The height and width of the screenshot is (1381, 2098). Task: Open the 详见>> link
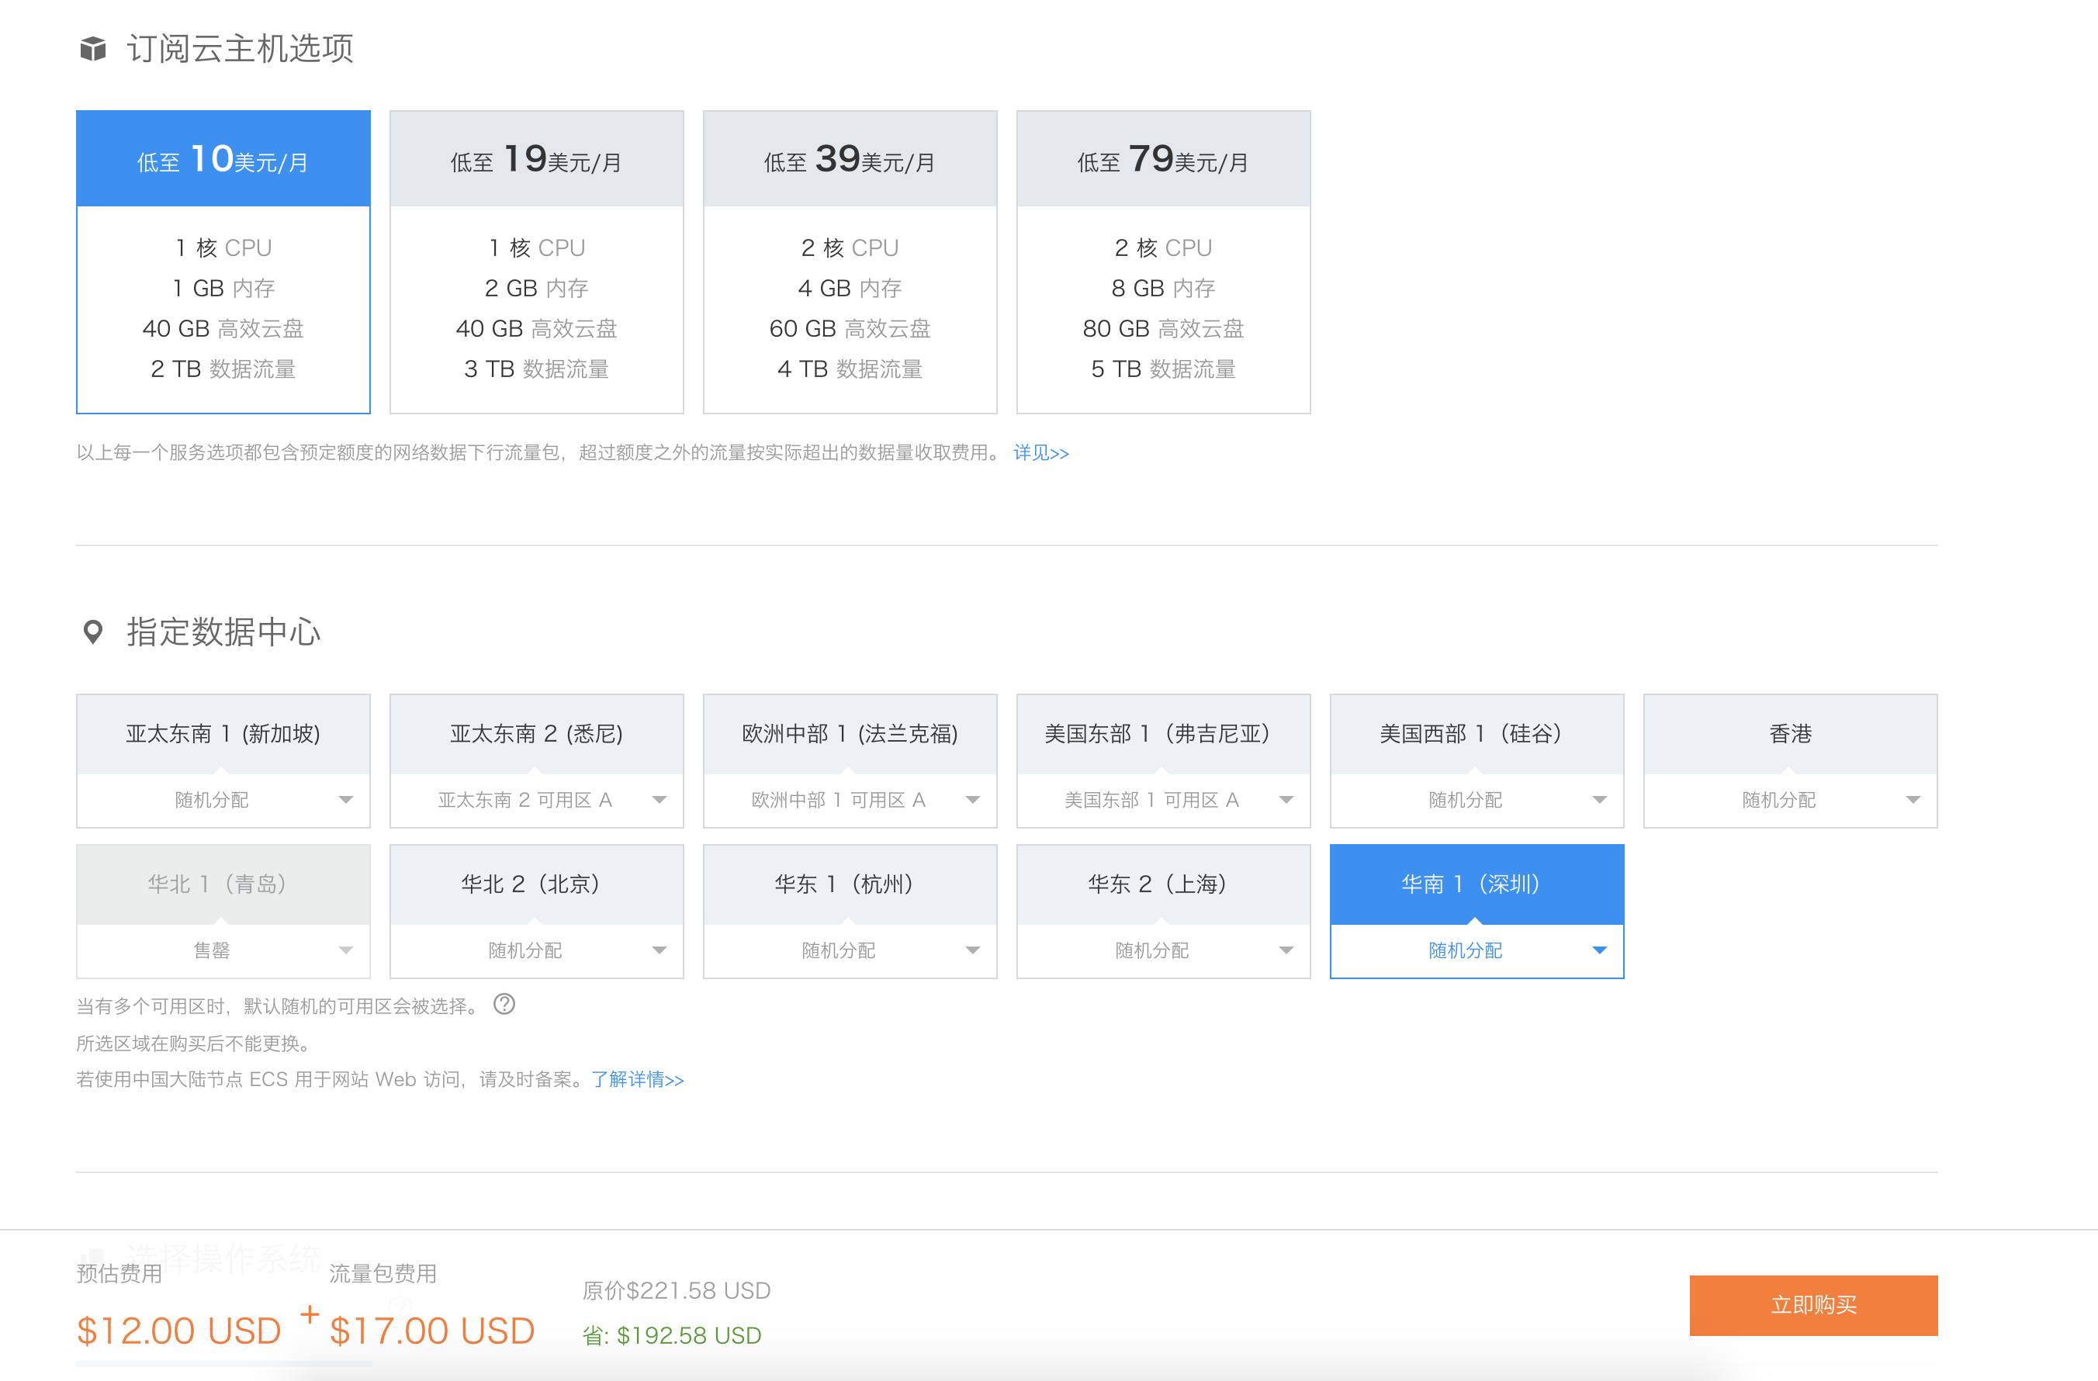pyautogui.click(x=1040, y=453)
